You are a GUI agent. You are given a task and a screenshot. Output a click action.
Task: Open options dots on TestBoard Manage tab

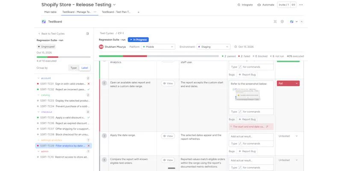95,12
